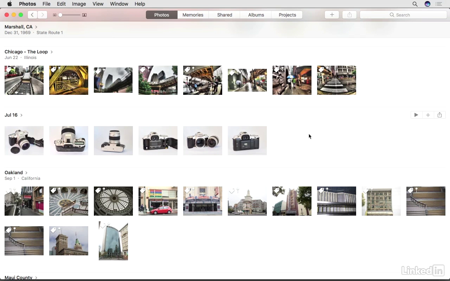
Task: Select first Jul 16 camera photo
Action: [x=24, y=140]
